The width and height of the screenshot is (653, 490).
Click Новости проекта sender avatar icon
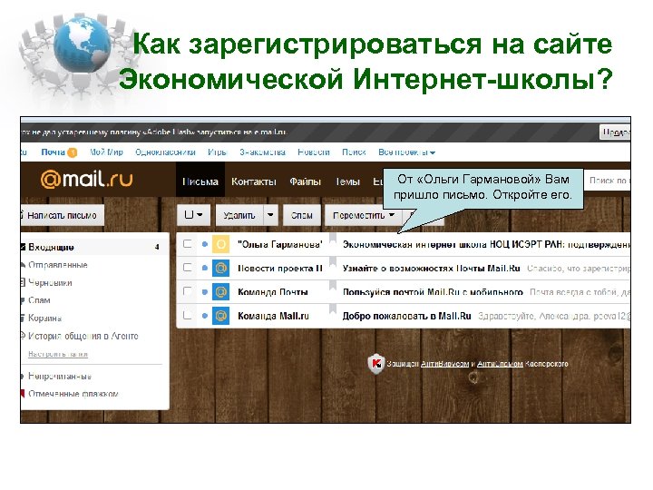pyautogui.click(x=220, y=268)
